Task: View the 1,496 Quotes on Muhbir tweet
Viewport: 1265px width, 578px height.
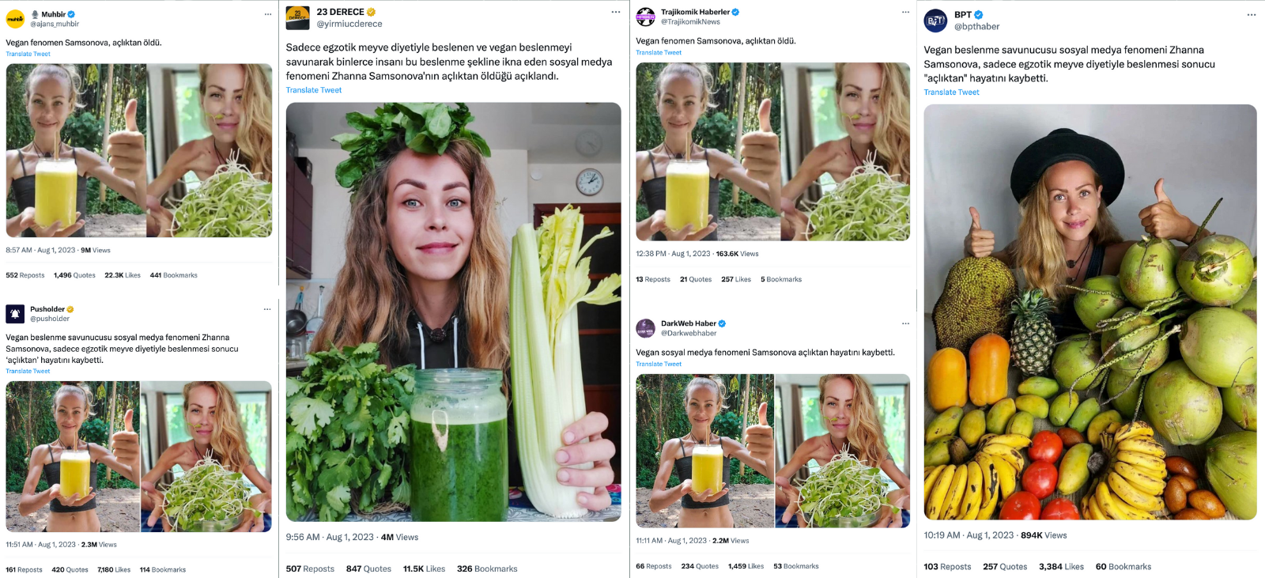Action: (74, 275)
